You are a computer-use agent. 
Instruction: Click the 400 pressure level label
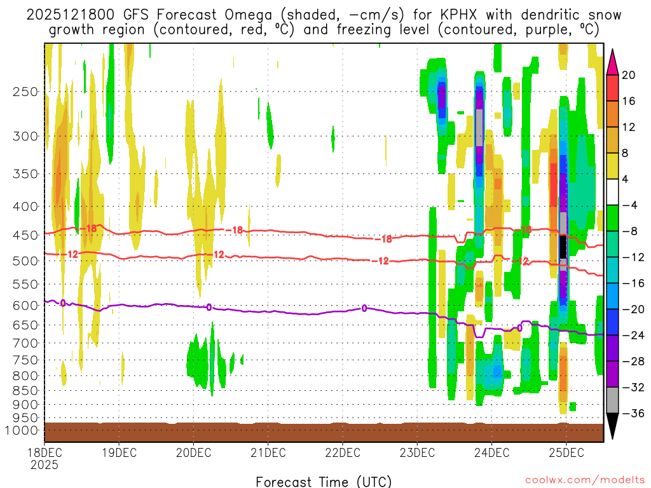click(25, 207)
